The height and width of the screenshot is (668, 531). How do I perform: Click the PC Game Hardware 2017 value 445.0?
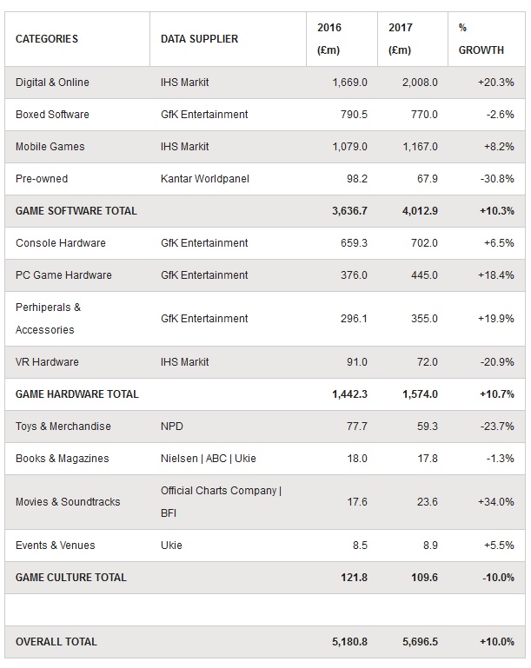pos(424,275)
